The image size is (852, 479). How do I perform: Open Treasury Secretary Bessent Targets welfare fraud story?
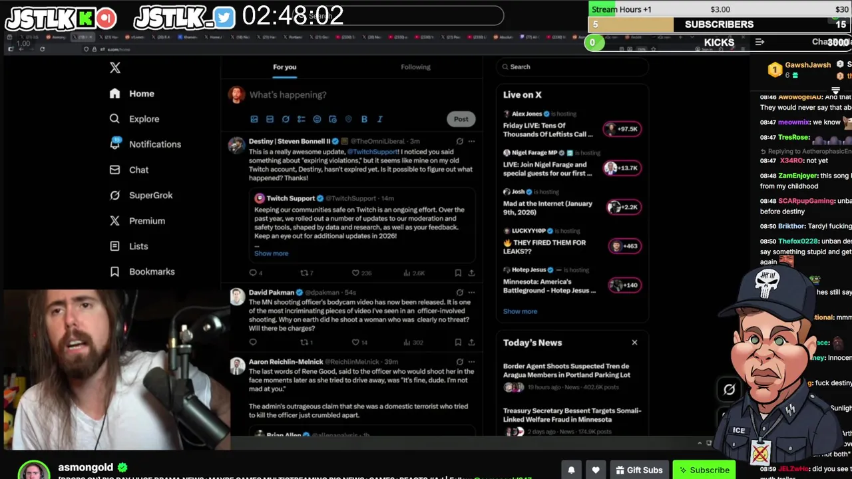pos(572,415)
